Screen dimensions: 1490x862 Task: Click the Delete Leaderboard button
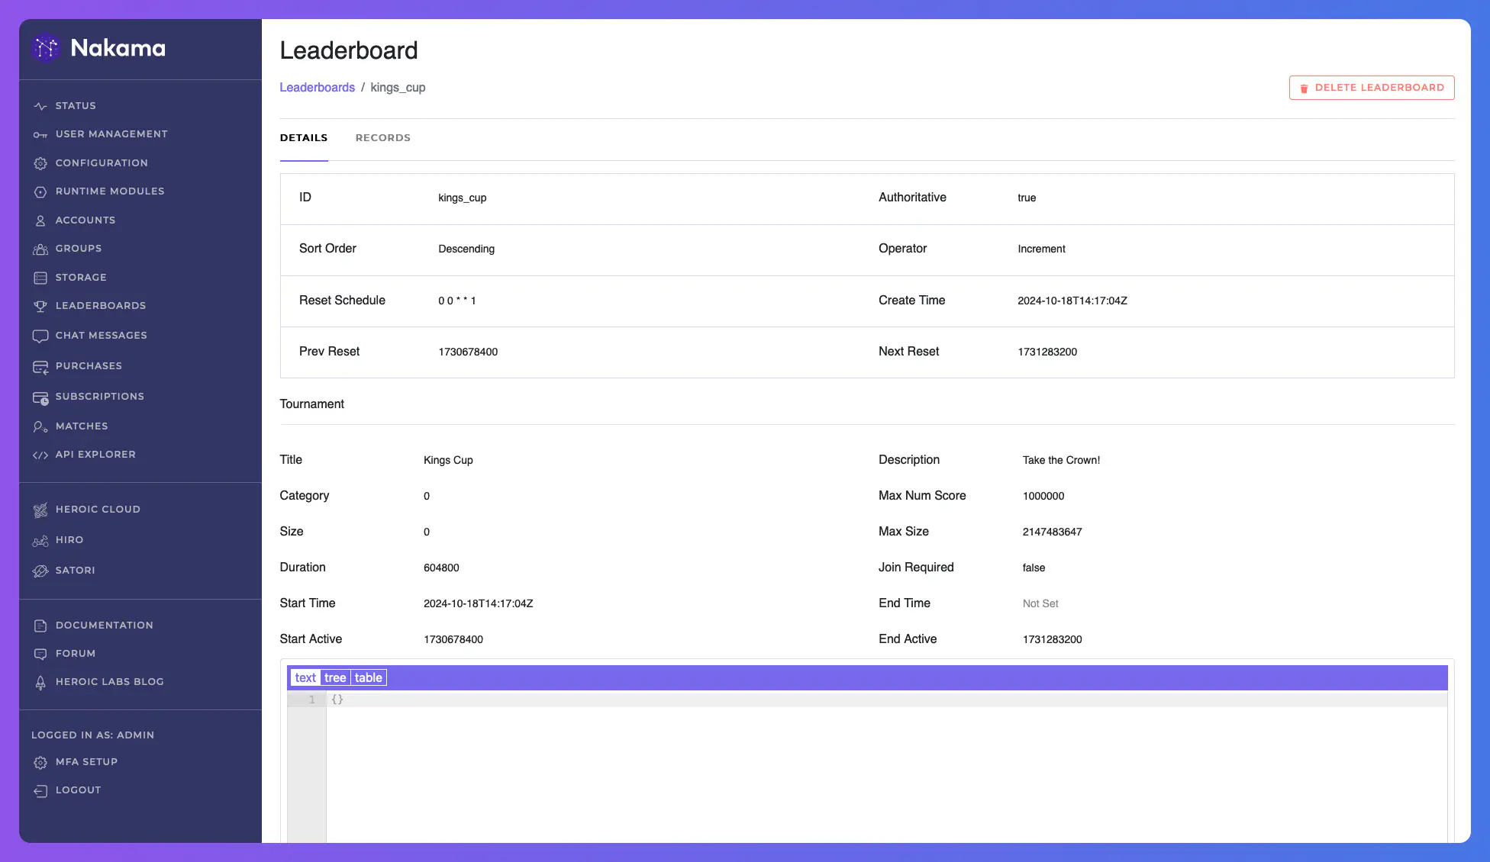pyautogui.click(x=1372, y=87)
